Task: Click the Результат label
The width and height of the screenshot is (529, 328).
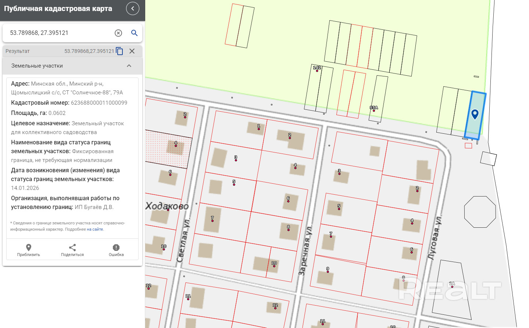Action: (18, 51)
